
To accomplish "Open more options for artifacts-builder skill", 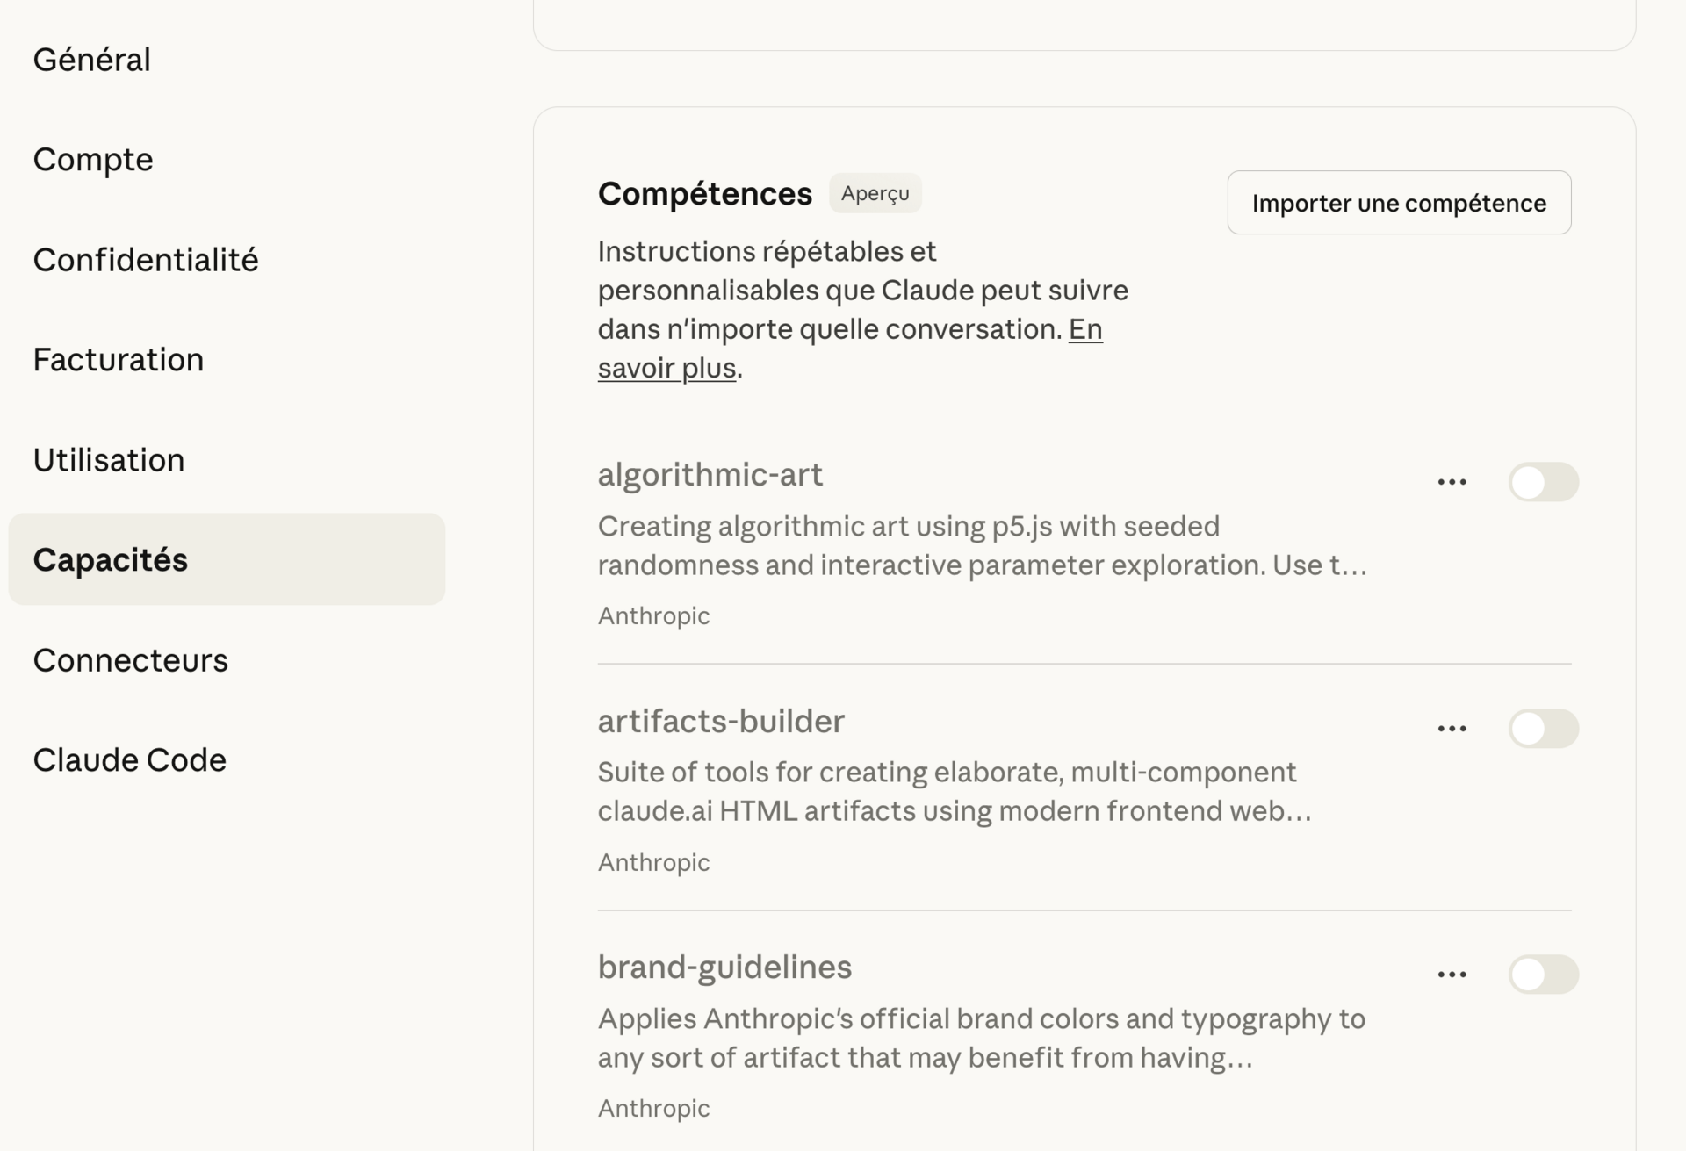I will (x=1452, y=729).
